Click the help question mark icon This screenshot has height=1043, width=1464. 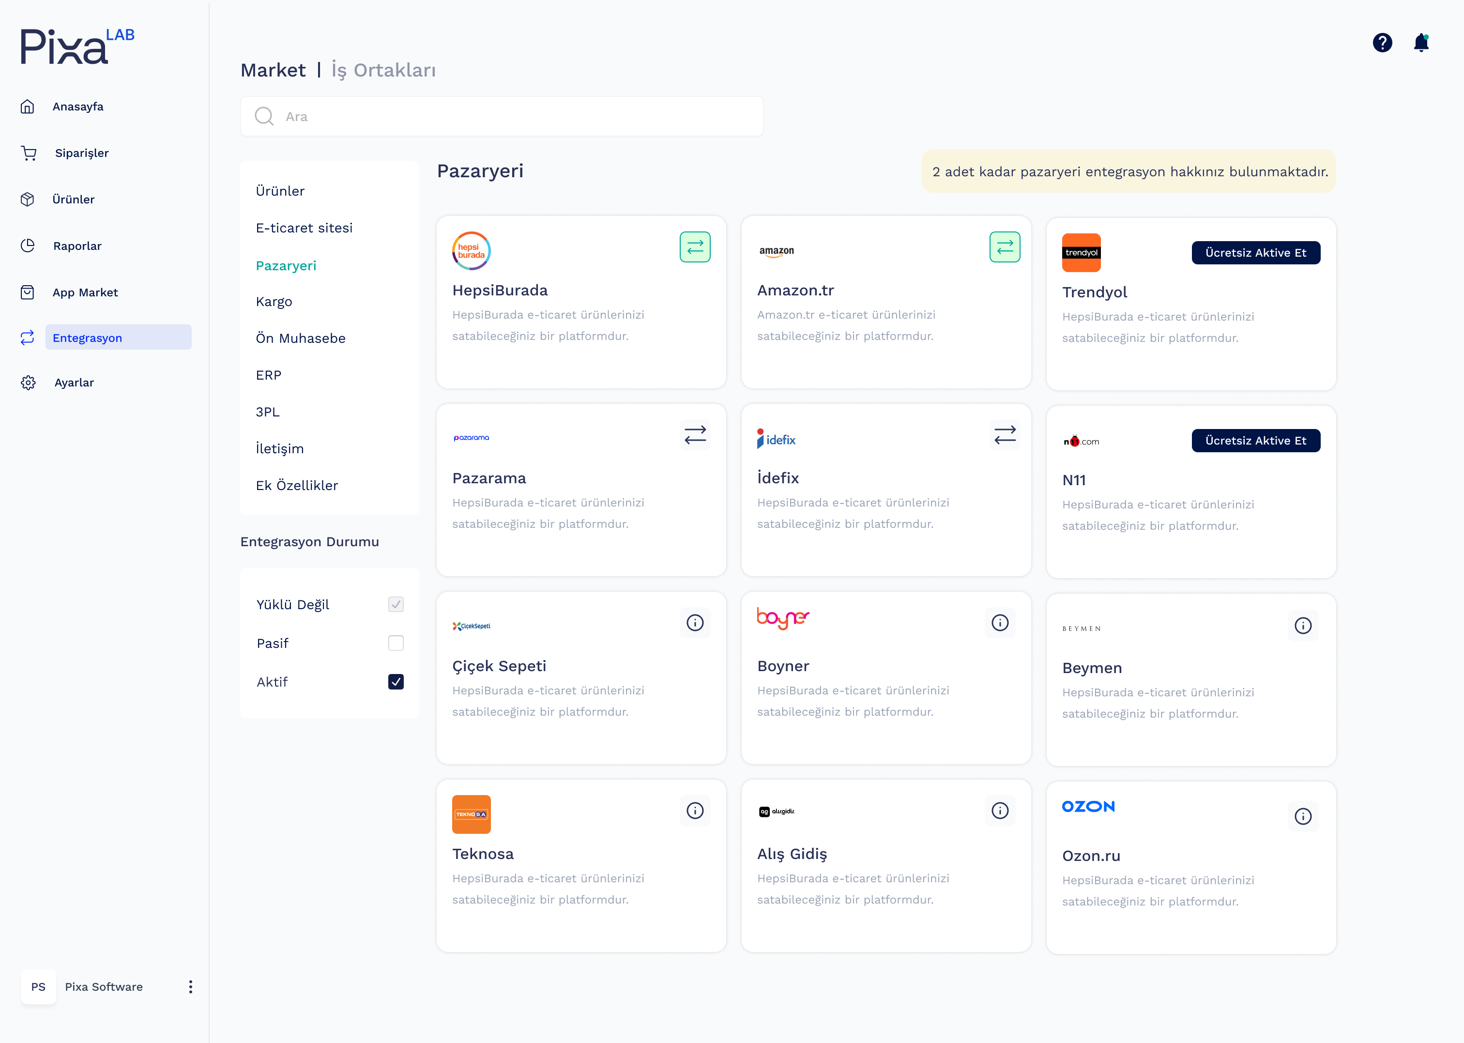1382,43
